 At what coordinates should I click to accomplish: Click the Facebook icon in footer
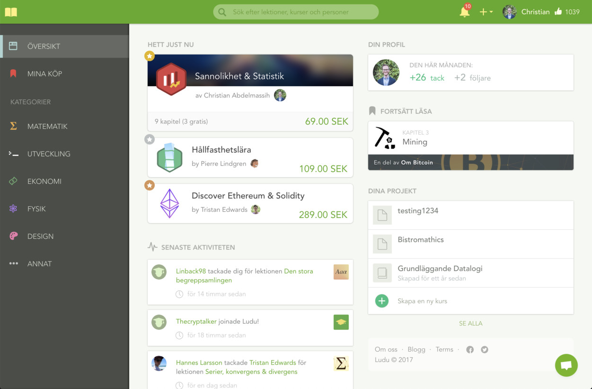(470, 350)
